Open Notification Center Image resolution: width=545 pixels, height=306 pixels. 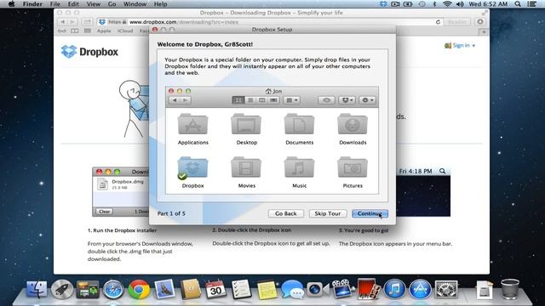531,4
